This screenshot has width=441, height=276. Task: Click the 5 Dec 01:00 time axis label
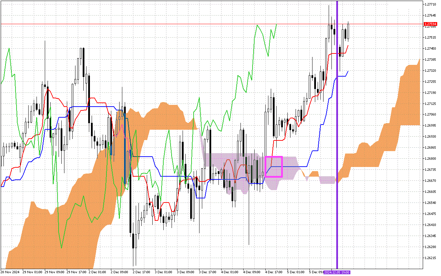(296, 272)
